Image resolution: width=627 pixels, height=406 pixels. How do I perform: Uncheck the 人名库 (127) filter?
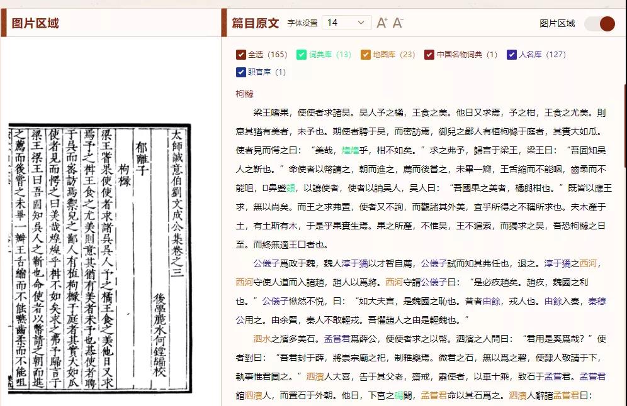coord(511,55)
